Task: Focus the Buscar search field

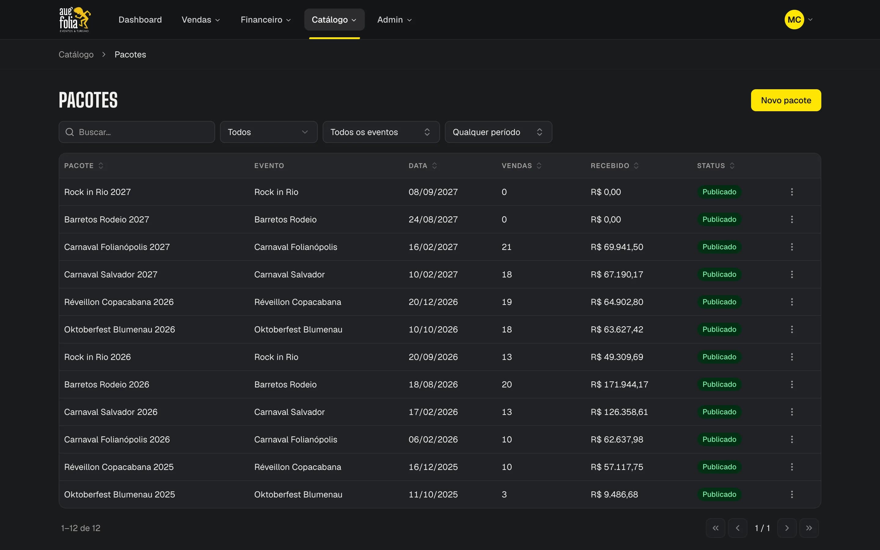Action: click(137, 132)
